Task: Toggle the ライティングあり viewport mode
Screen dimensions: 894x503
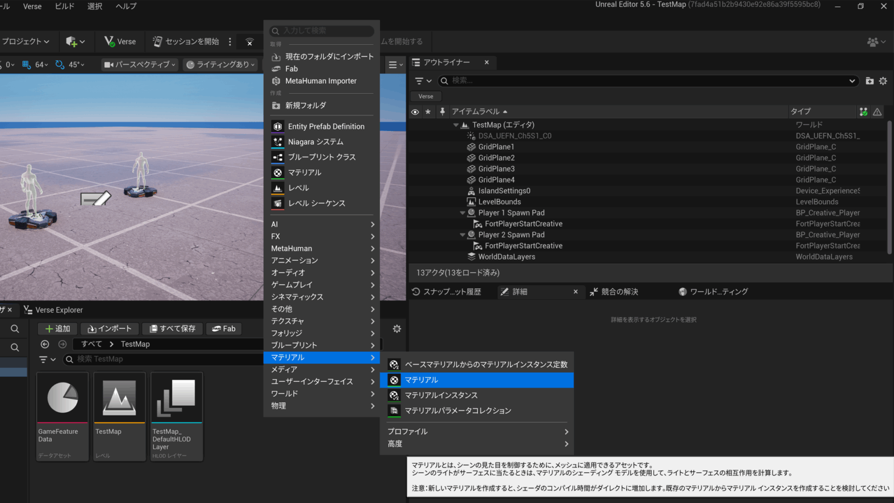Action: click(x=221, y=65)
